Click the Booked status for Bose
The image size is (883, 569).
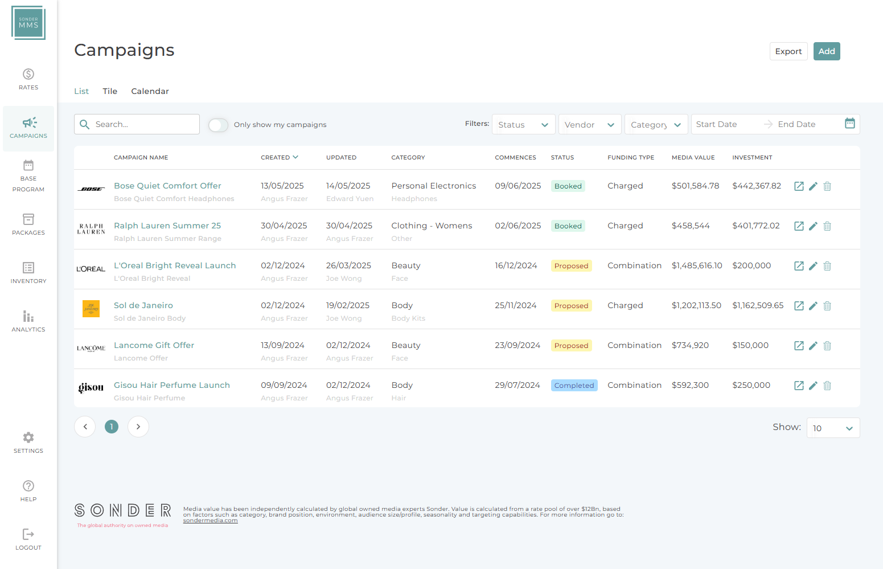click(568, 186)
